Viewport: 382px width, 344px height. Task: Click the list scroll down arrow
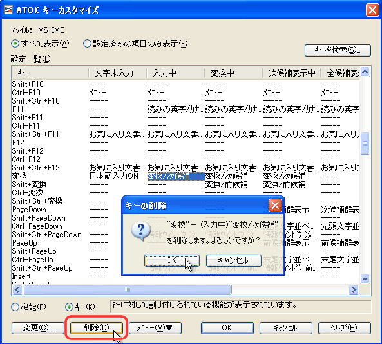click(x=365, y=278)
